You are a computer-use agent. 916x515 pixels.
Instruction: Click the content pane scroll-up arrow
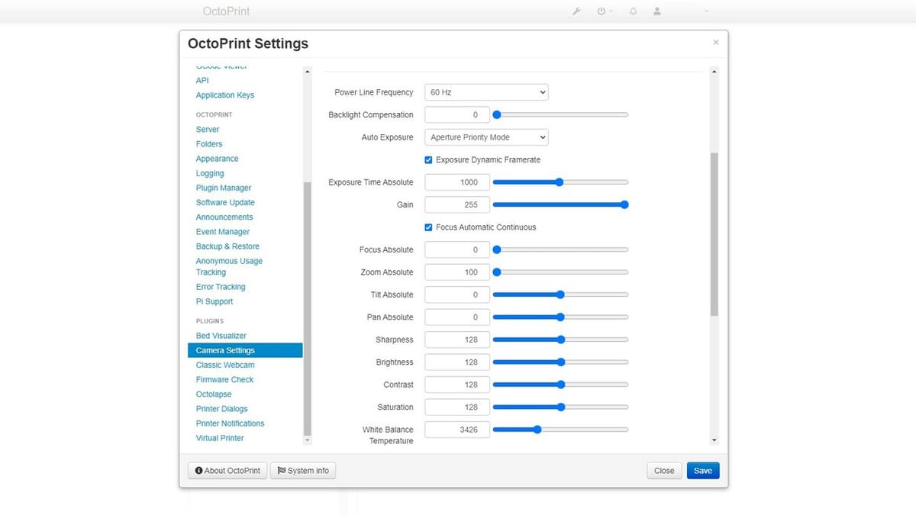pos(714,72)
